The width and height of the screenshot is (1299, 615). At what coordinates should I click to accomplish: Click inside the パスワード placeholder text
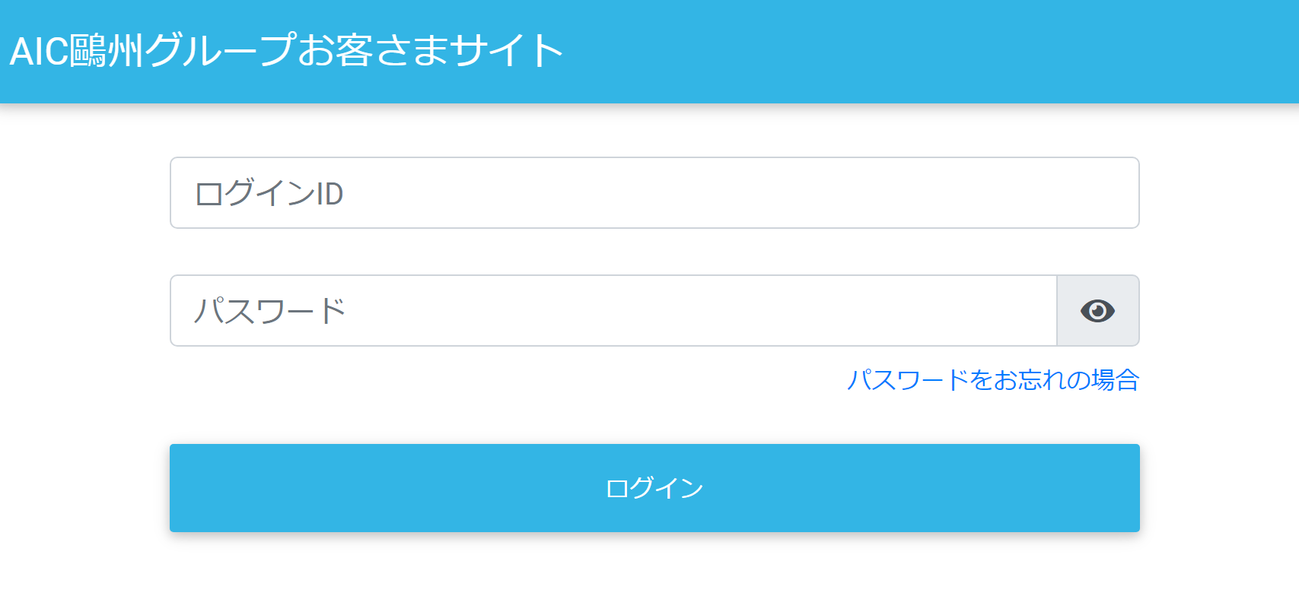click(x=270, y=311)
